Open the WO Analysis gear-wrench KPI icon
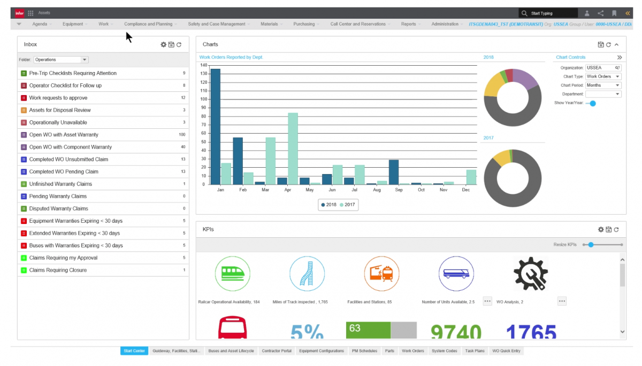This screenshot has height=366, width=642. click(531, 273)
